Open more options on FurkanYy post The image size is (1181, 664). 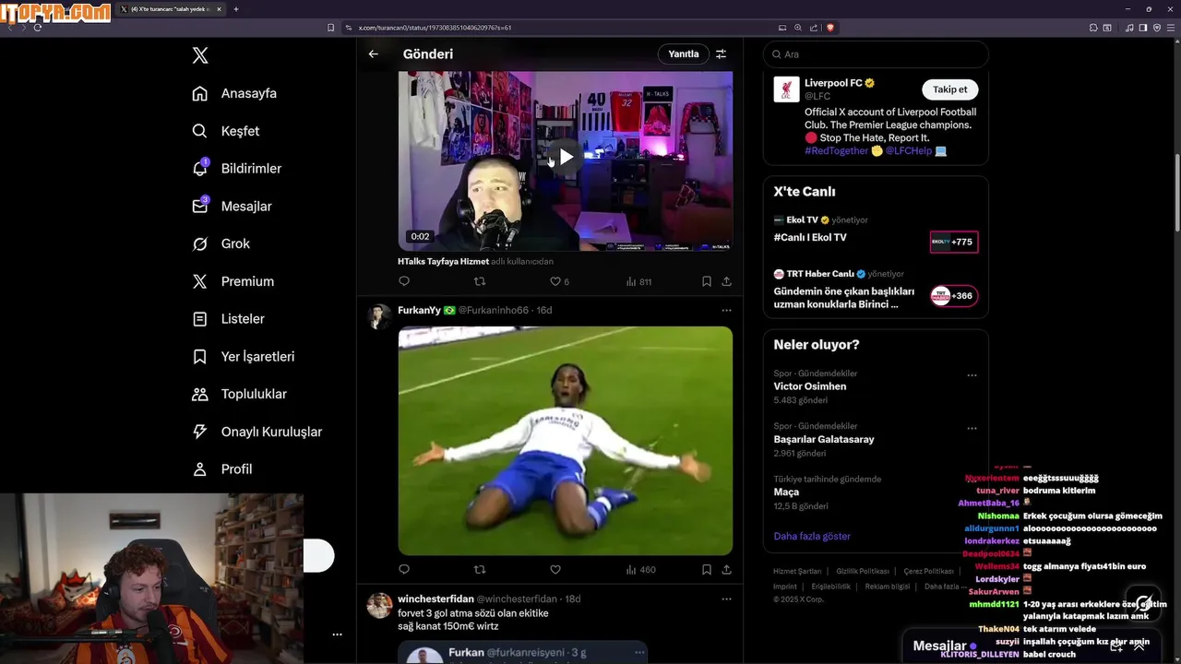pyautogui.click(x=726, y=311)
